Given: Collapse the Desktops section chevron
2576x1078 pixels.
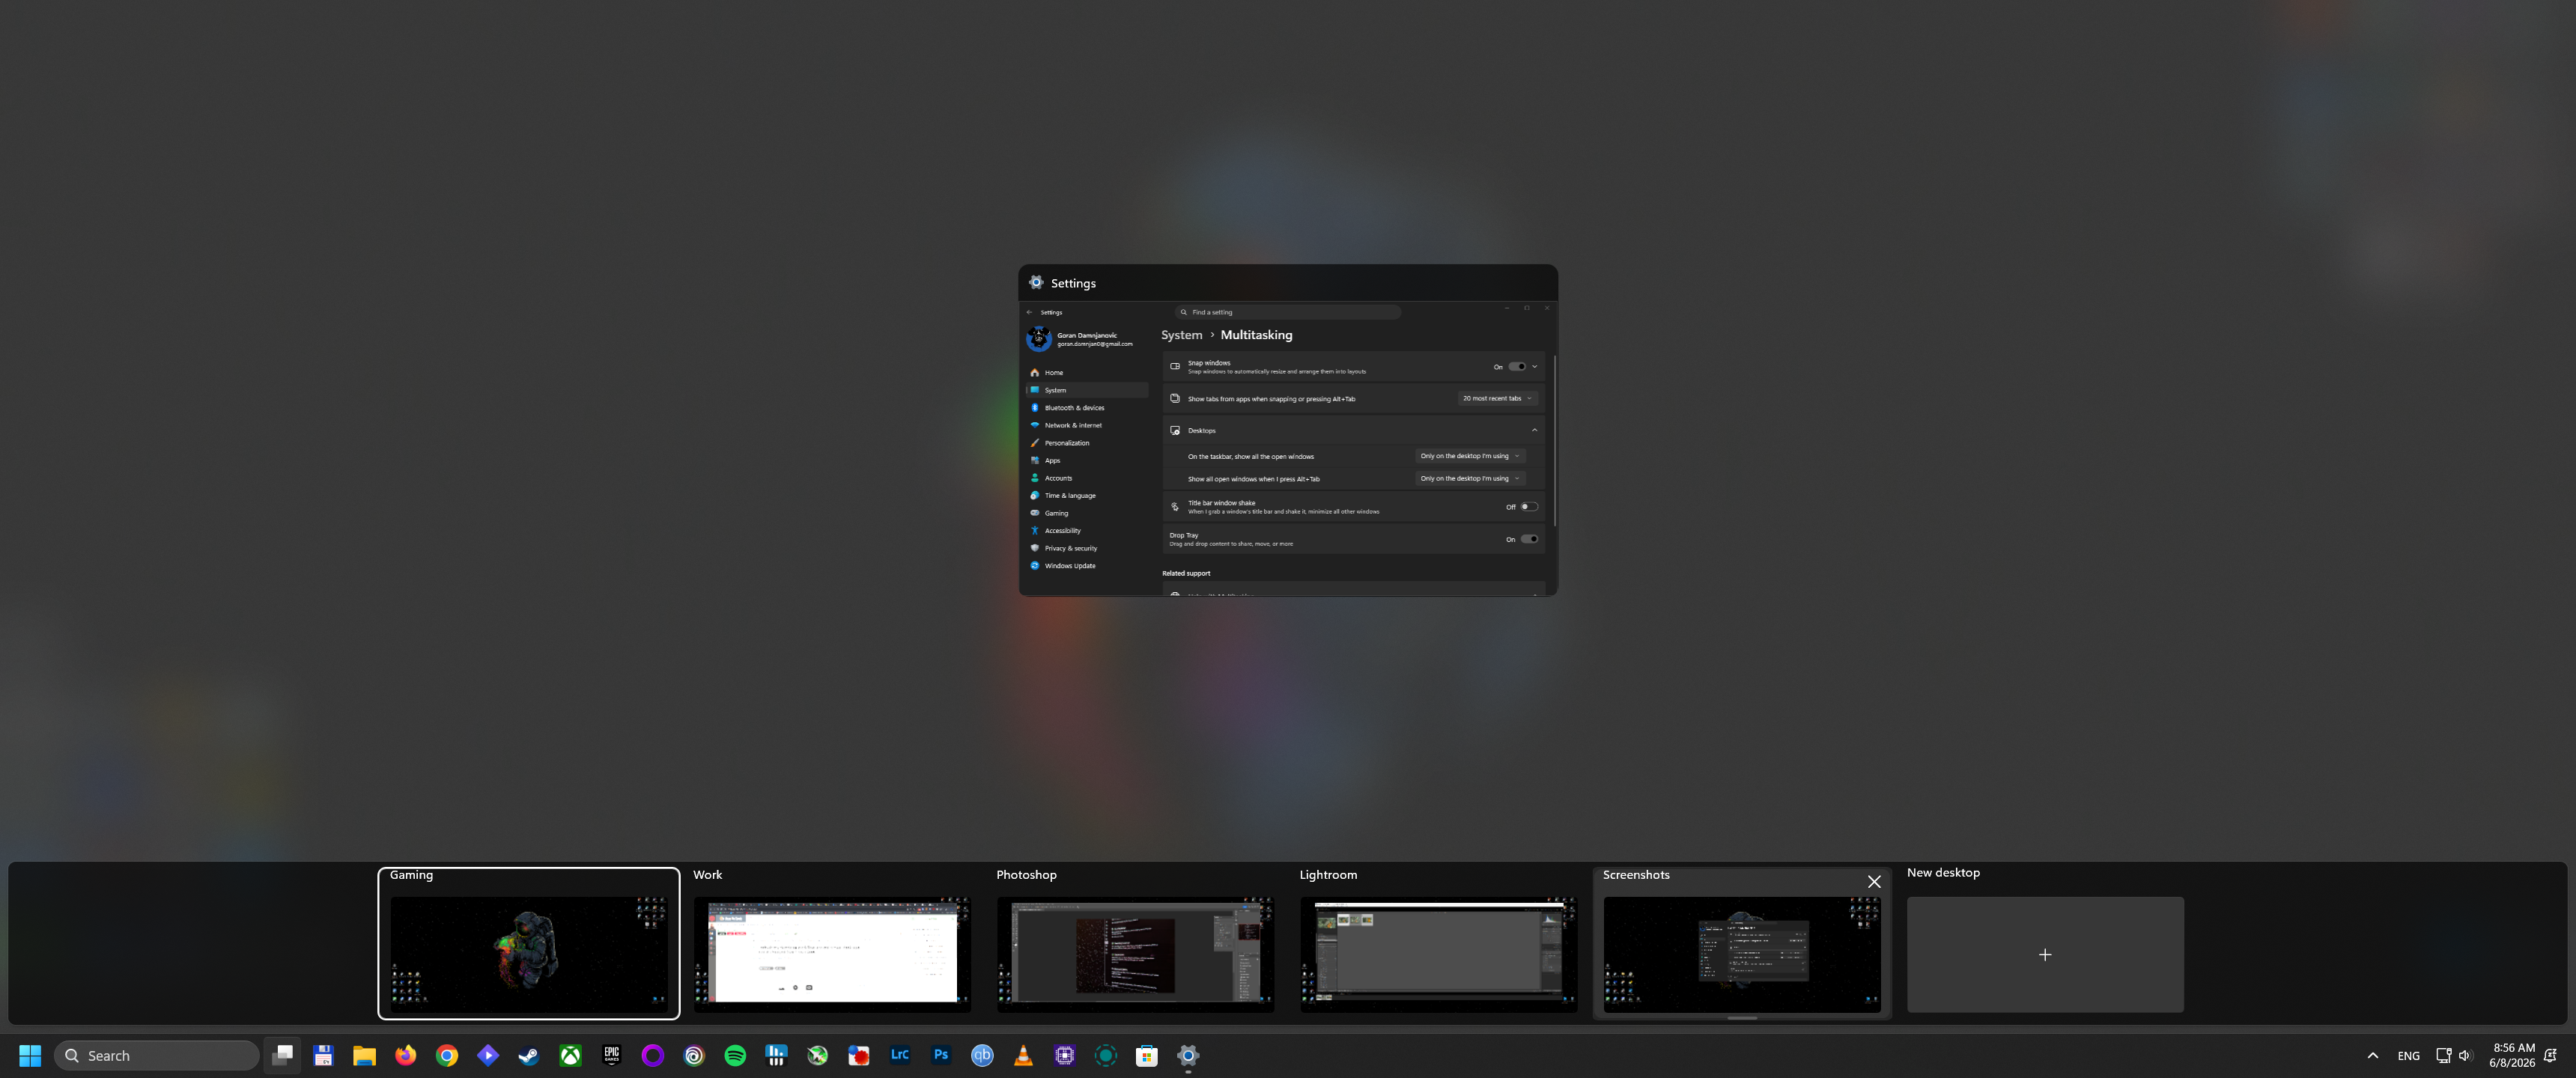Looking at the screenshot, I should coord(1535,430).
